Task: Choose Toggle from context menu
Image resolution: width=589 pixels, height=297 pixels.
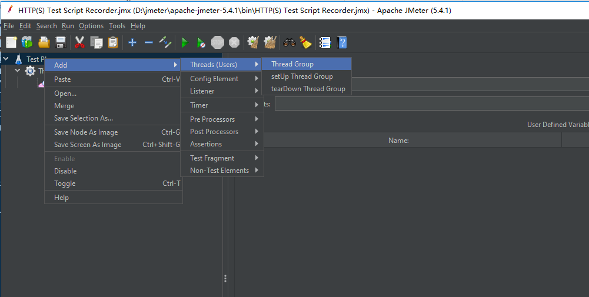Action: pyautogui.click(x=113, y=183)
